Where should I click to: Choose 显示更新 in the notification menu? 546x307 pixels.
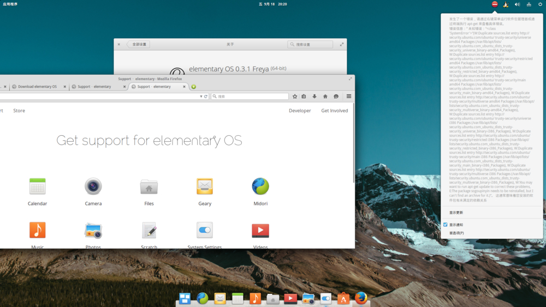point(456,213)
